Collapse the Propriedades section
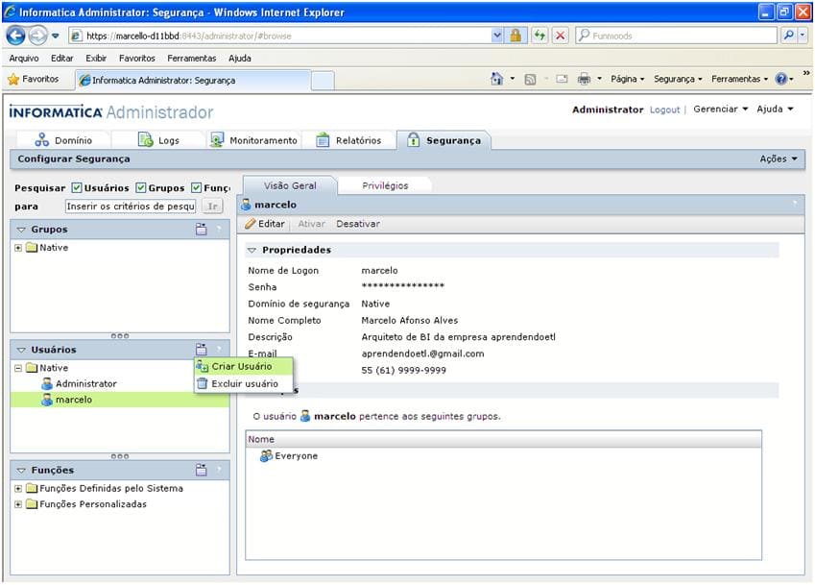 [252, 250]
